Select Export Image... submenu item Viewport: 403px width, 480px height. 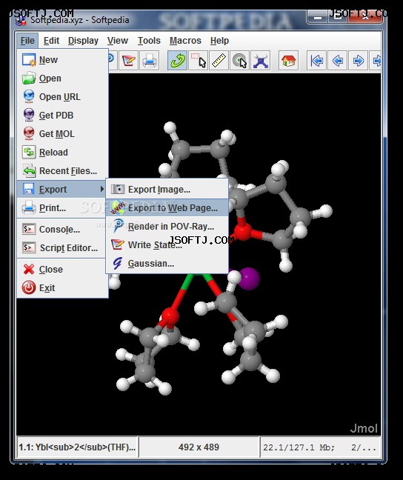coord(167,189)
